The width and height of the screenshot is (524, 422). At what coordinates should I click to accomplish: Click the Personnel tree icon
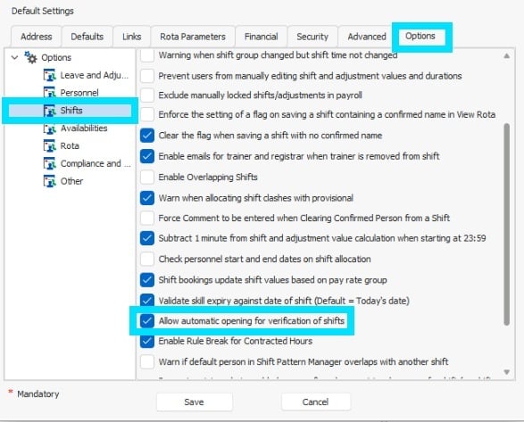tap(49, 93)
